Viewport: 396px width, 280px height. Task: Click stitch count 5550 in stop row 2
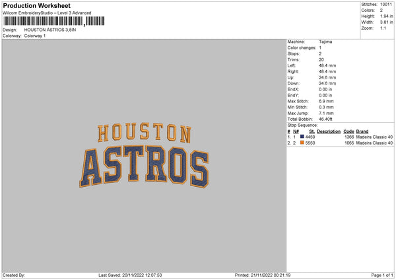[310, 143]
